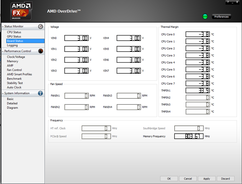242x184 pixels.
Task: Select AMP in the sidebar
Action: 10,65
